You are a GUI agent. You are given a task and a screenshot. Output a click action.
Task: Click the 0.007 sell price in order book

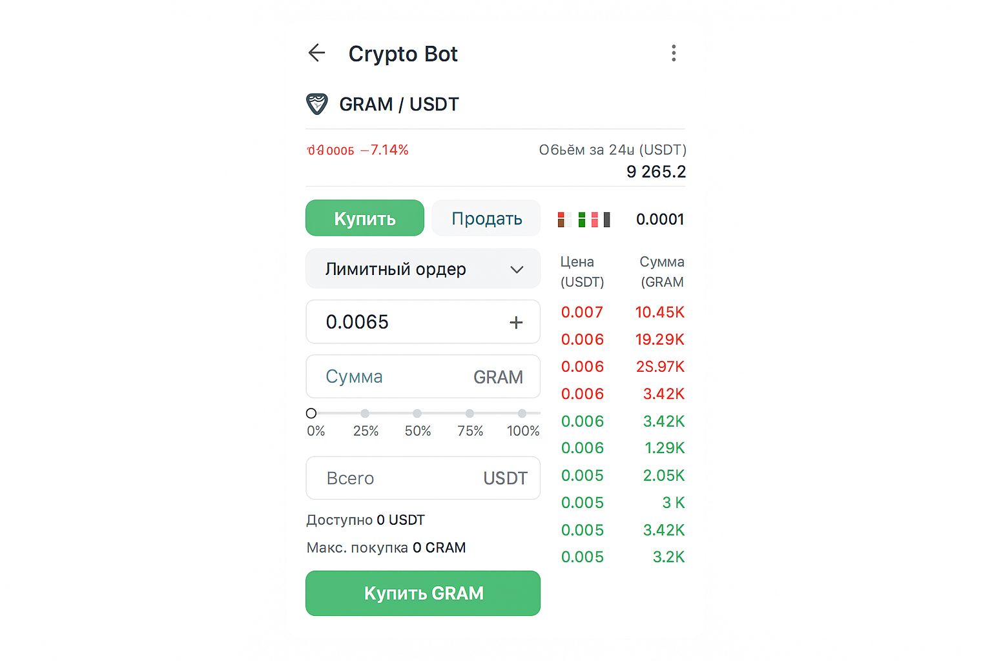click(x=582, y=312)
